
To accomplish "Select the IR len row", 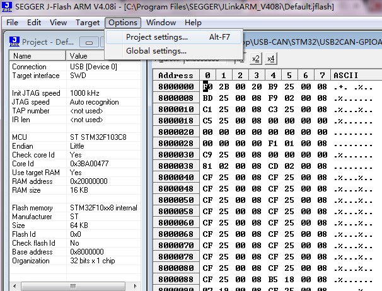I will point(75,120).
